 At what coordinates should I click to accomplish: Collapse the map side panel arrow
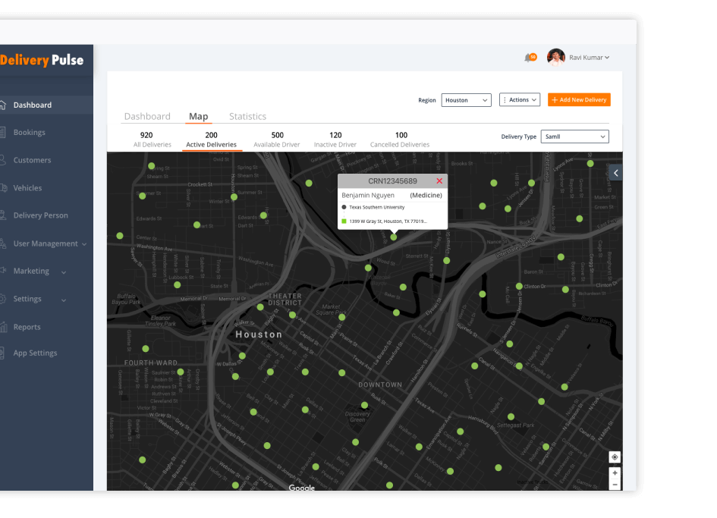616,173
